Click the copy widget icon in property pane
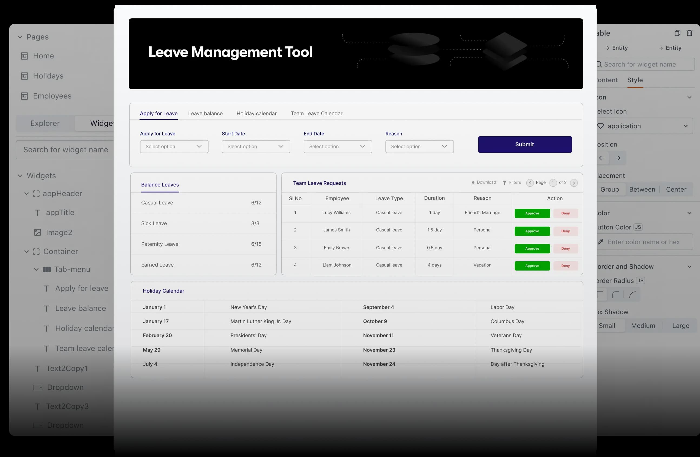 (x=677, y=33)
